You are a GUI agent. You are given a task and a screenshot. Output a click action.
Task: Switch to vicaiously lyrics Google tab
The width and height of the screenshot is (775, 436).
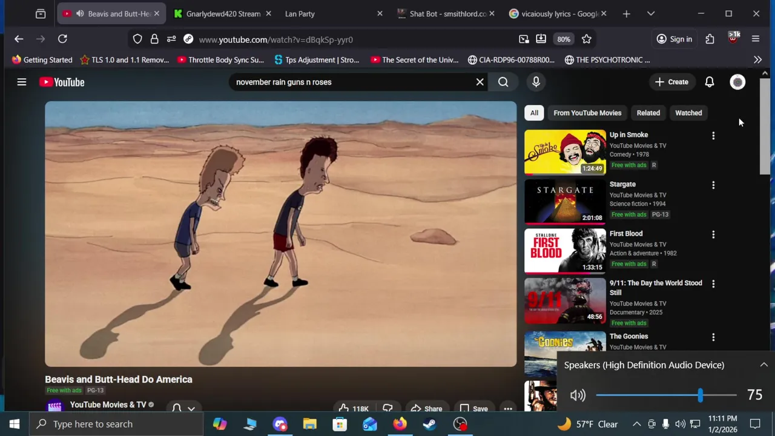click(x=558, y=13)
